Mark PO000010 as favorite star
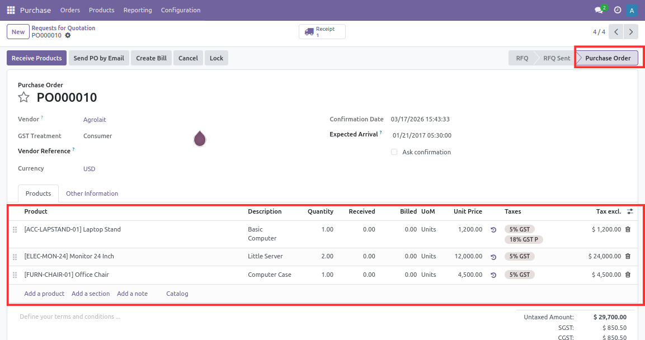The height and width of the screenshot is (340, 645). 24,97
